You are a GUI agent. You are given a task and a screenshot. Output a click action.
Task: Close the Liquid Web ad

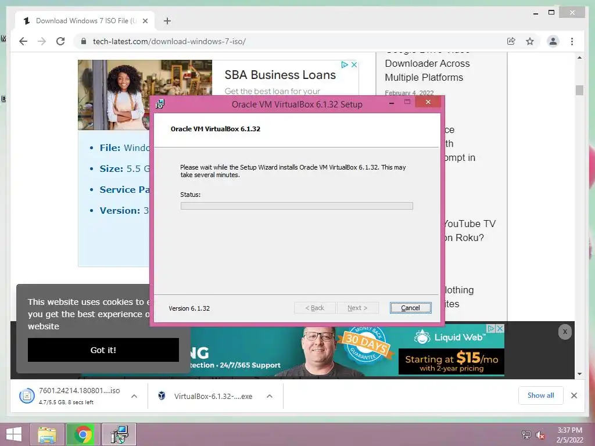[x=500, y=329]
